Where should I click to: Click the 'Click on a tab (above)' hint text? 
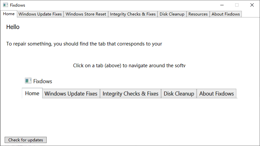click(x=129, y=66)
